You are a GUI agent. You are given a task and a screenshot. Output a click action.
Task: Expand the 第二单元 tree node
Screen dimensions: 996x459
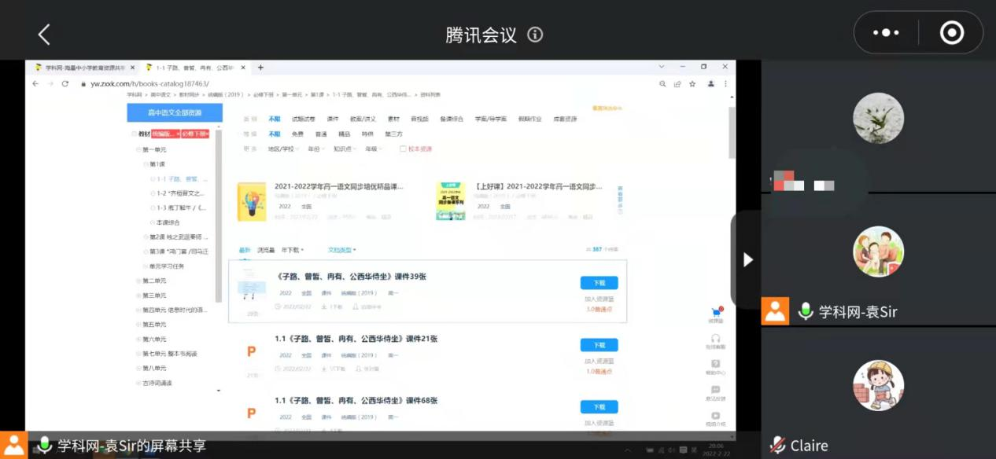click(138, 281)
